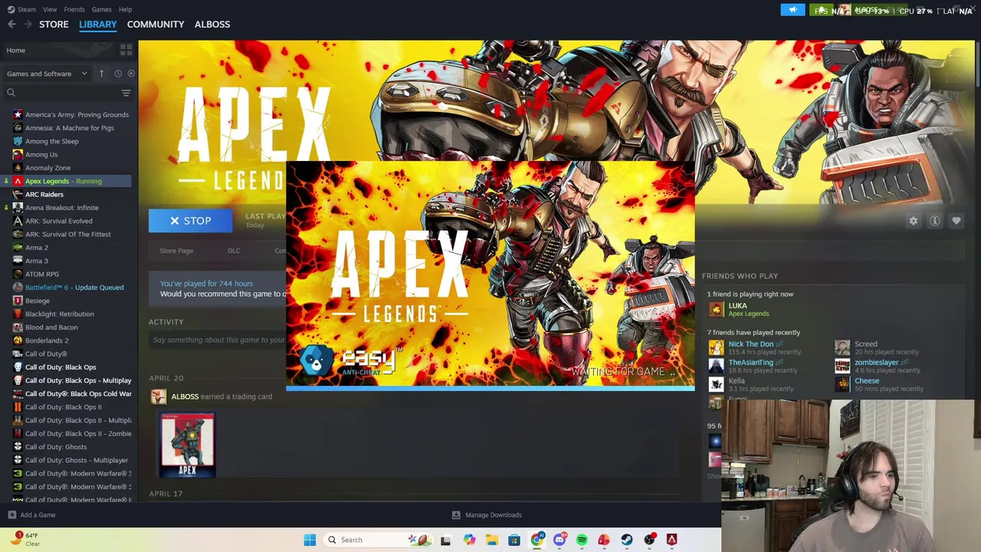Click the sort ascending arrow icon
Image resolution: width=981 pixels, height=552 pixels.
click(101, 74)
